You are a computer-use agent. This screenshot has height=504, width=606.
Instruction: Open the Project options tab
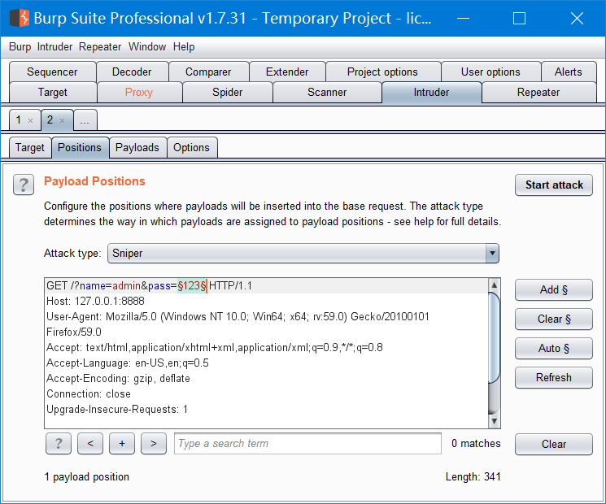pyautogui.click(x=382, y=72)
